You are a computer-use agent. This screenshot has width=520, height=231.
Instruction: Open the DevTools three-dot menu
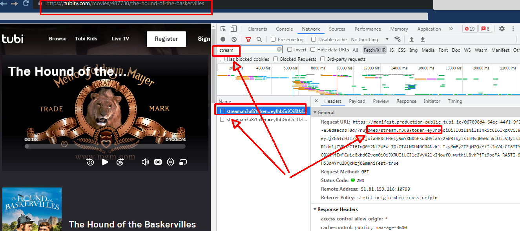[513, 29]
